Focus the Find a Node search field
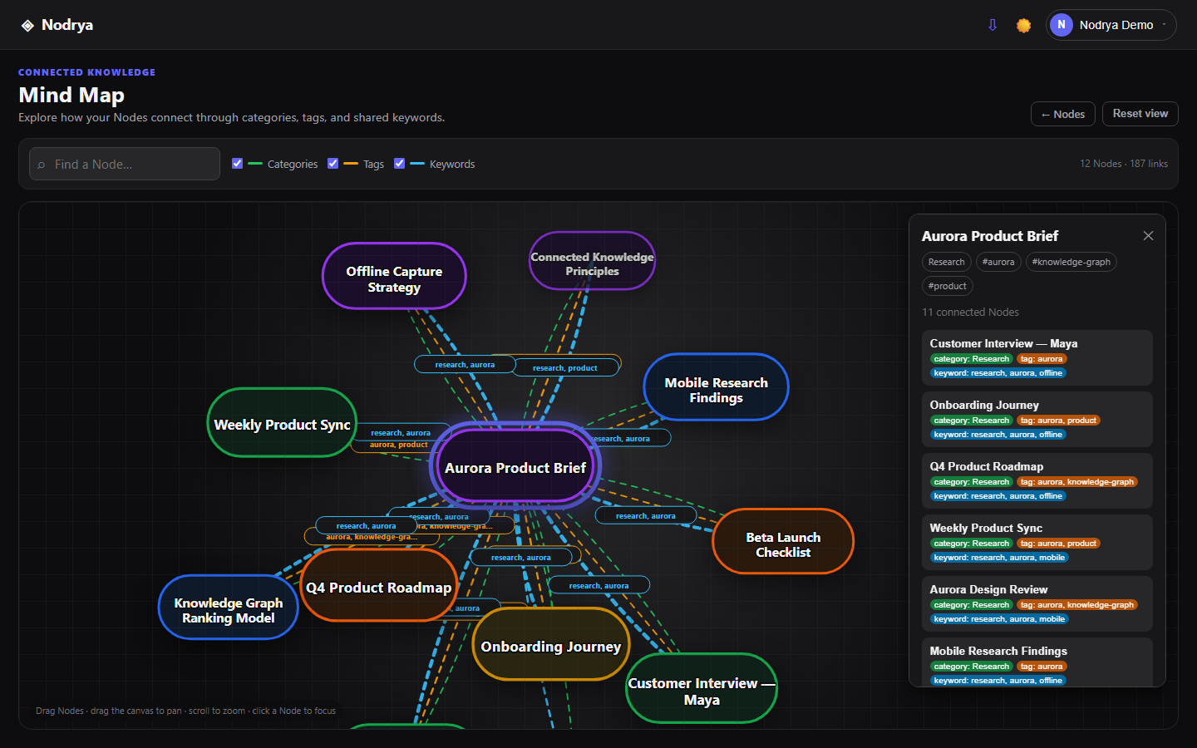Viewport: 1197px width, 748px height. click(x=125, y=164)
